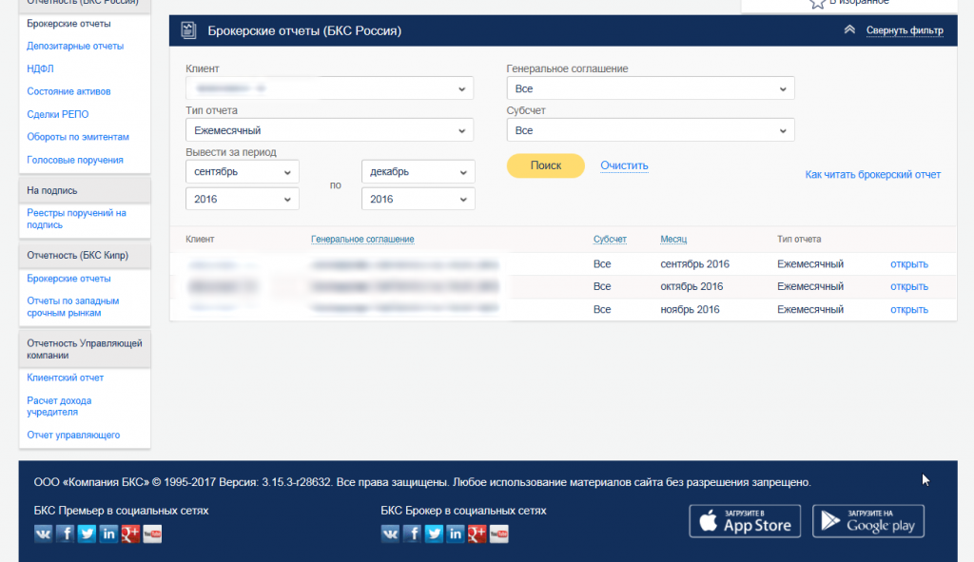The image size is (974, 562).
Task: Click the Очистить link
Action: tap(624, 165)
